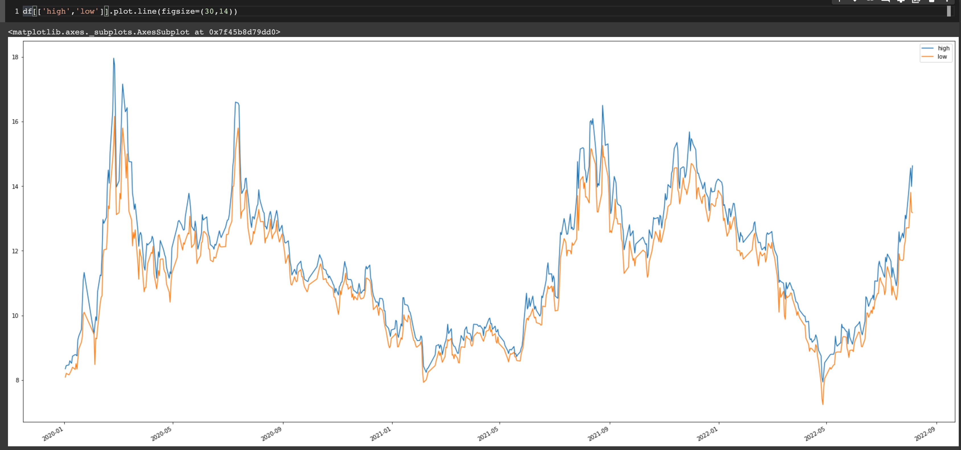The width and height of the screenshot is (961, 450).
Task: Click the figsize argument in the code
Action: tap(178, 11)
